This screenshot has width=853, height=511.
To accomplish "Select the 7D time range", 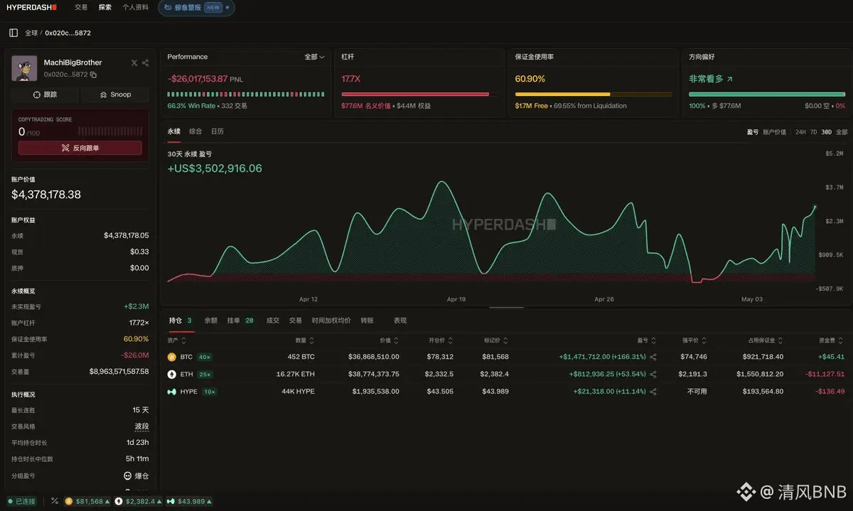I will click(814, 132).
